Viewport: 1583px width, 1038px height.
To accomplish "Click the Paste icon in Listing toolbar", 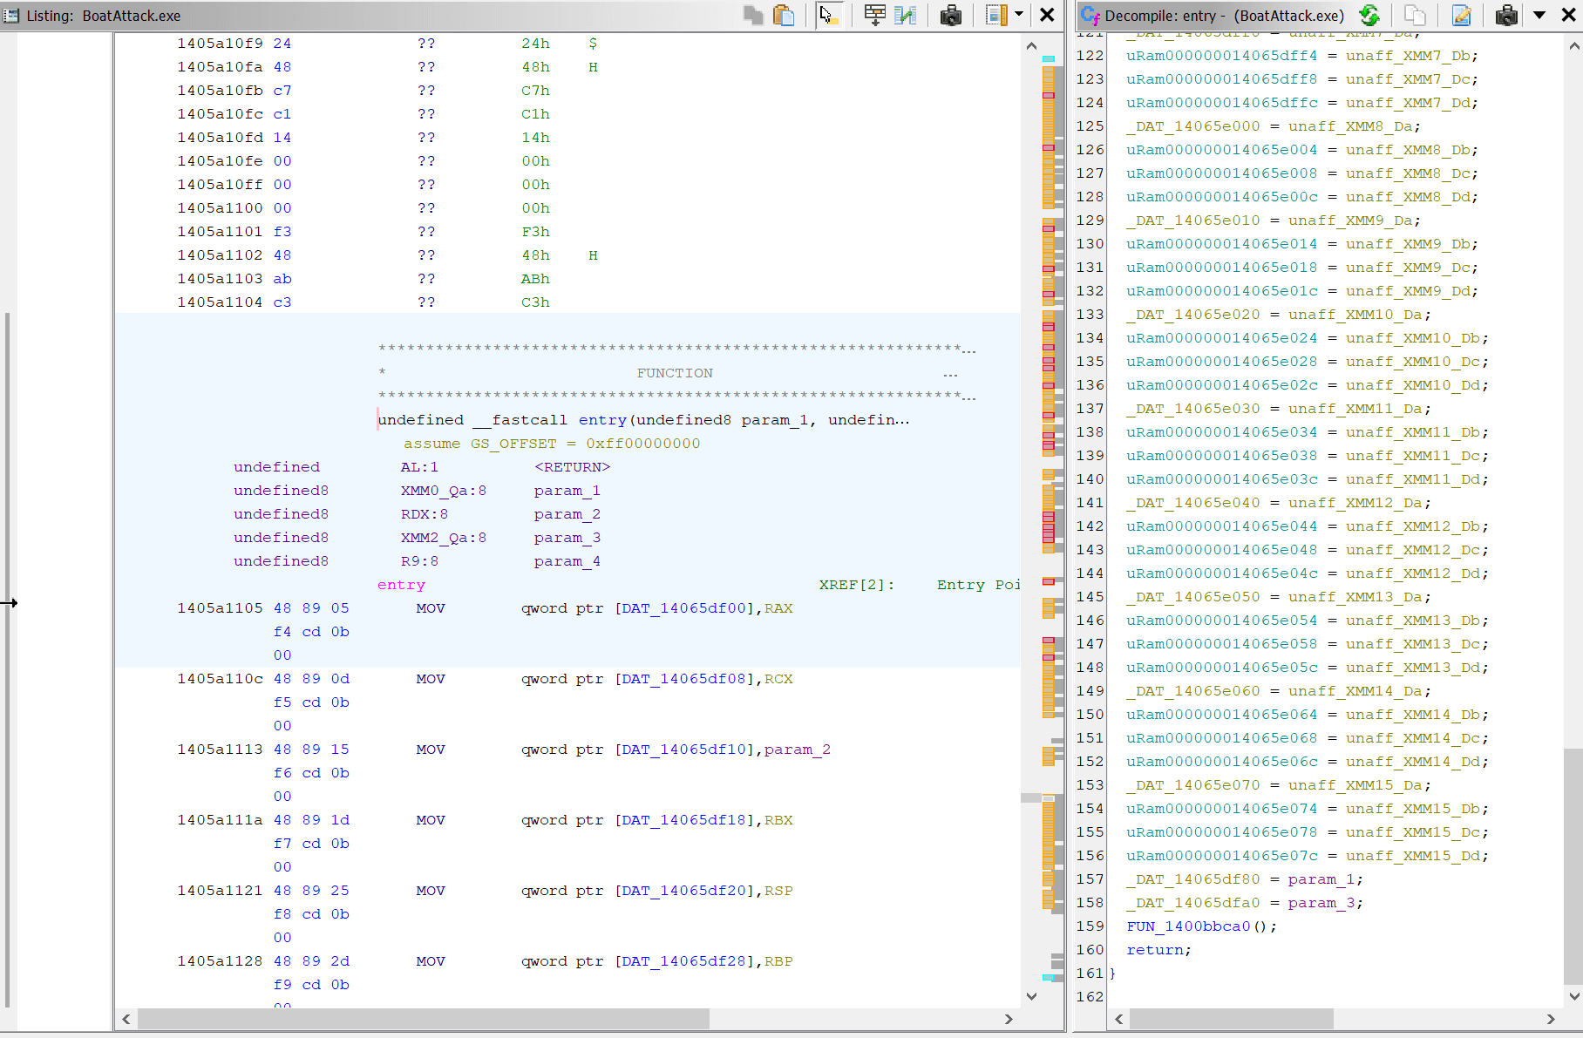I will [784, 15].
